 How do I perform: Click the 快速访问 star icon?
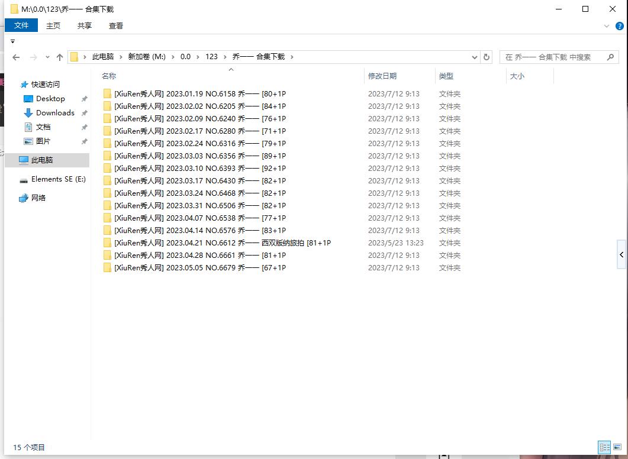point(24,85)
